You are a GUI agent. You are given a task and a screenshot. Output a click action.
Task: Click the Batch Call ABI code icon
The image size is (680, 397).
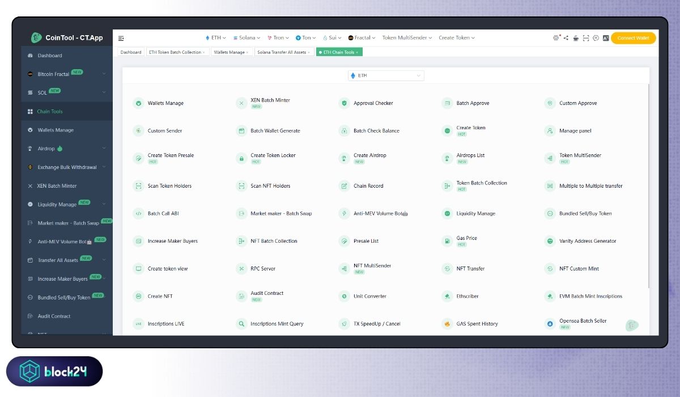[x=138, y=213]
